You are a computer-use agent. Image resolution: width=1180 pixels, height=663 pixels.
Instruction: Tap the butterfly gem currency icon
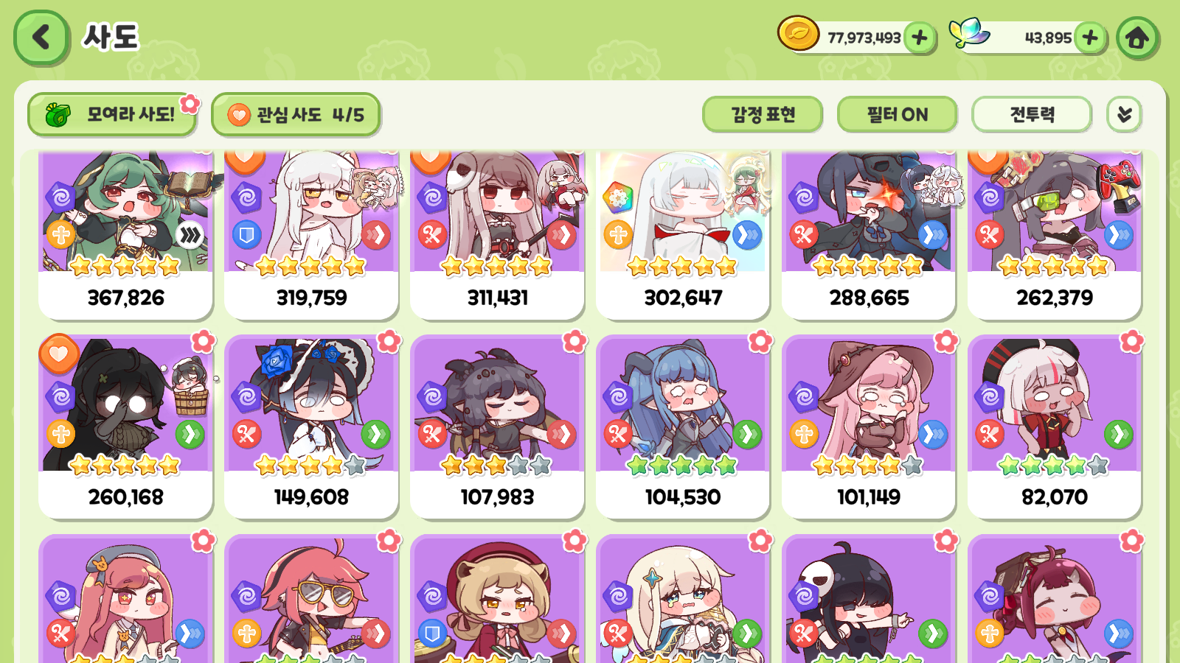[968, 33]
